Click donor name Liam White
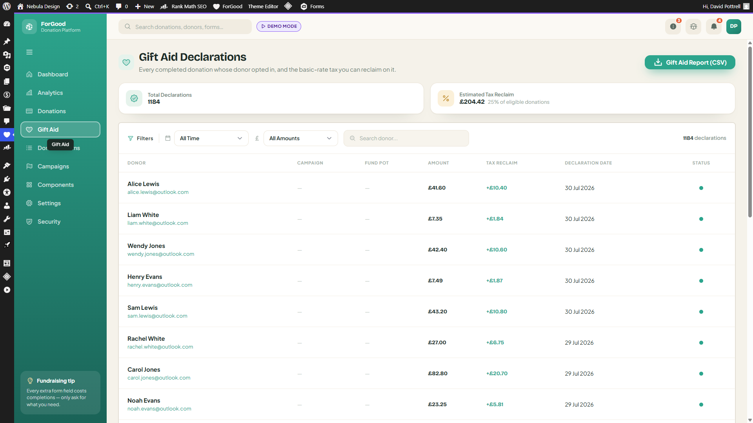This screenshot has height=423, width=753. pos(143,215)
